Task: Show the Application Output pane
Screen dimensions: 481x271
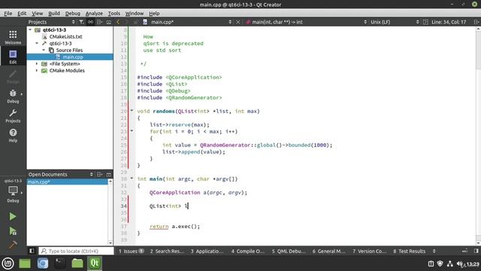Action: 207,251
